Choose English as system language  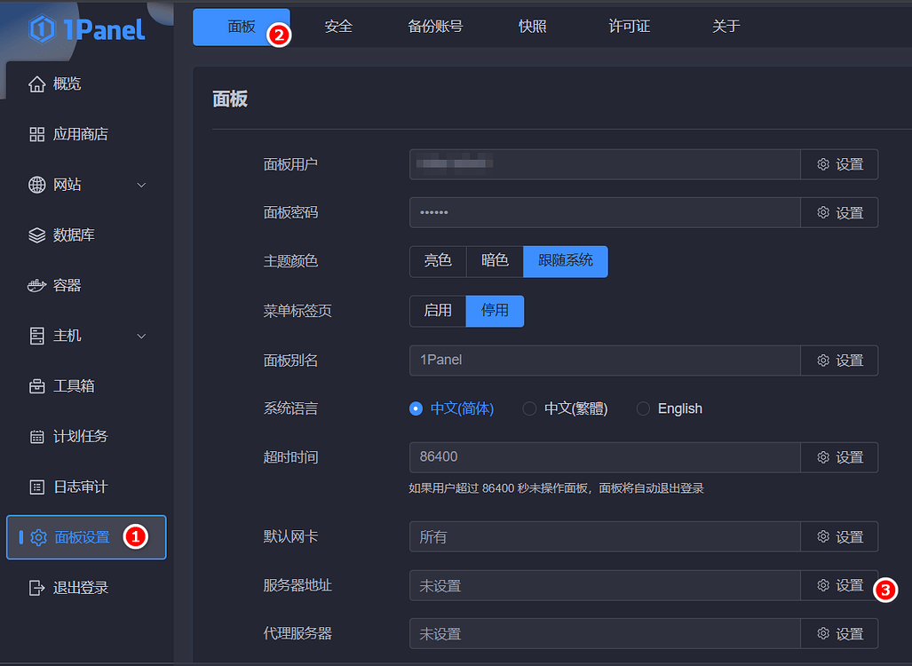[x=670, y=408]
